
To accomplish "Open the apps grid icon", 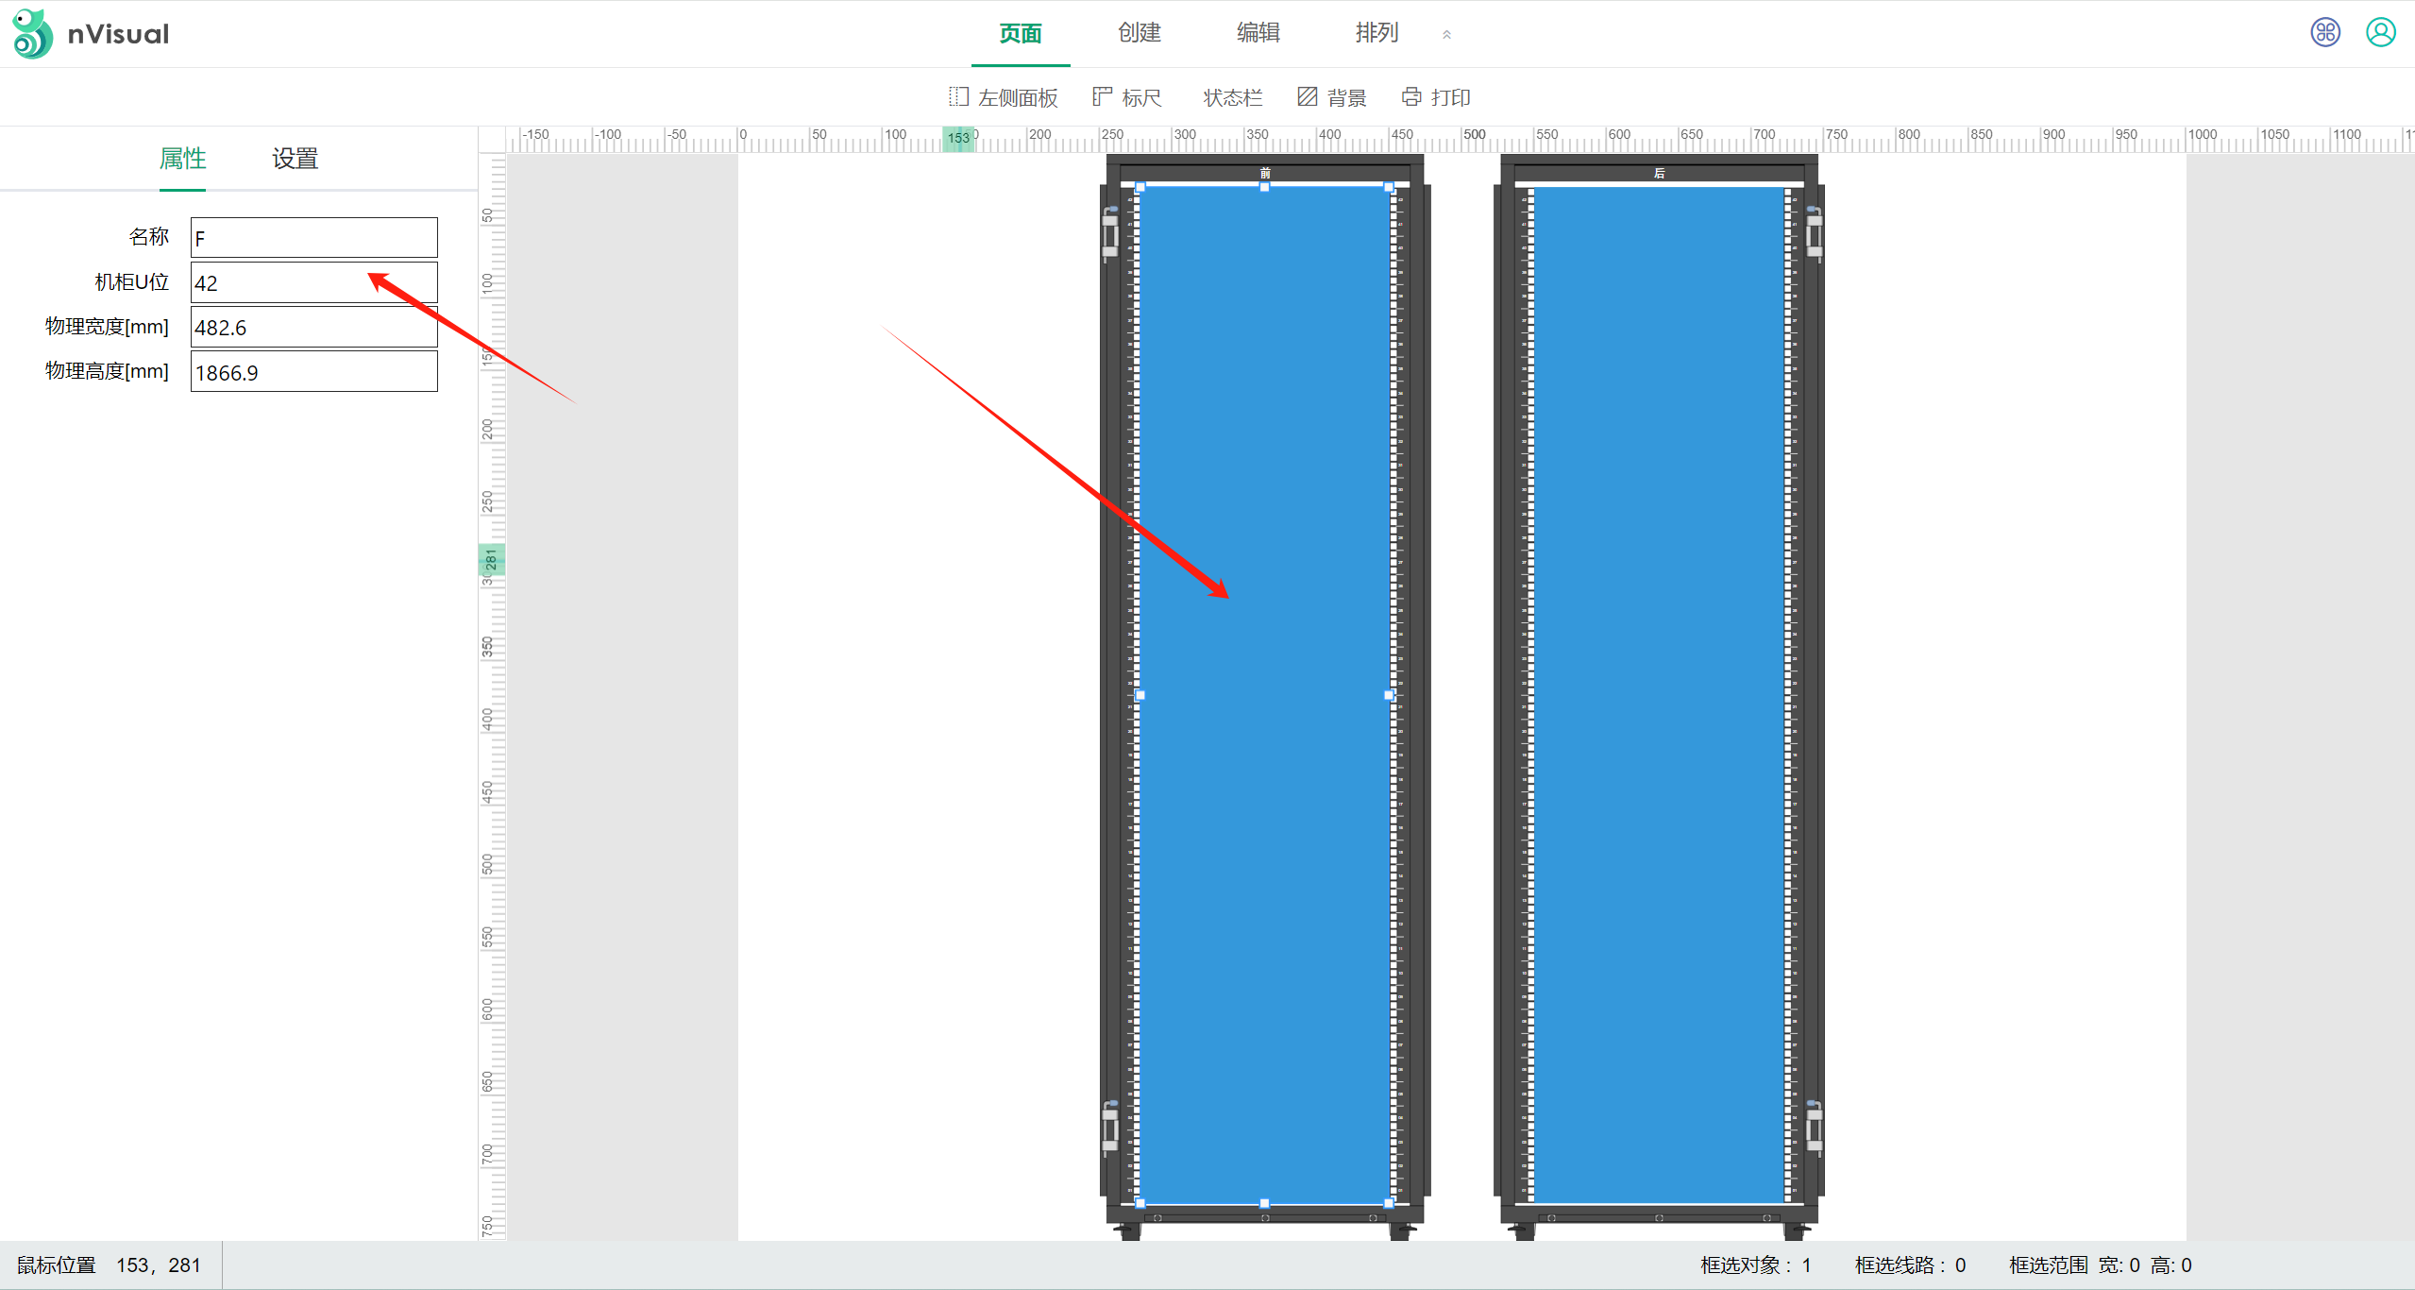I will tap(2324, 33).
